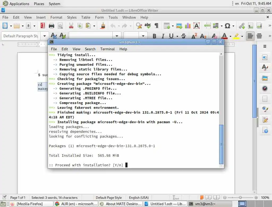This screenshot has width=272, height=207.
Task: Toggle Strikethrough formatting
Action: coord(183,36)
